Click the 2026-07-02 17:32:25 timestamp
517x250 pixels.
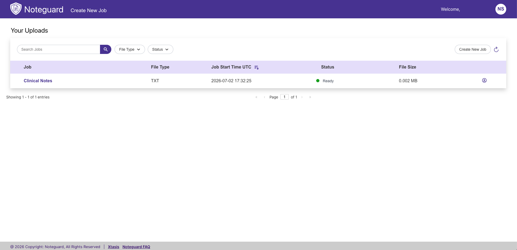click(x=231, y=81)
